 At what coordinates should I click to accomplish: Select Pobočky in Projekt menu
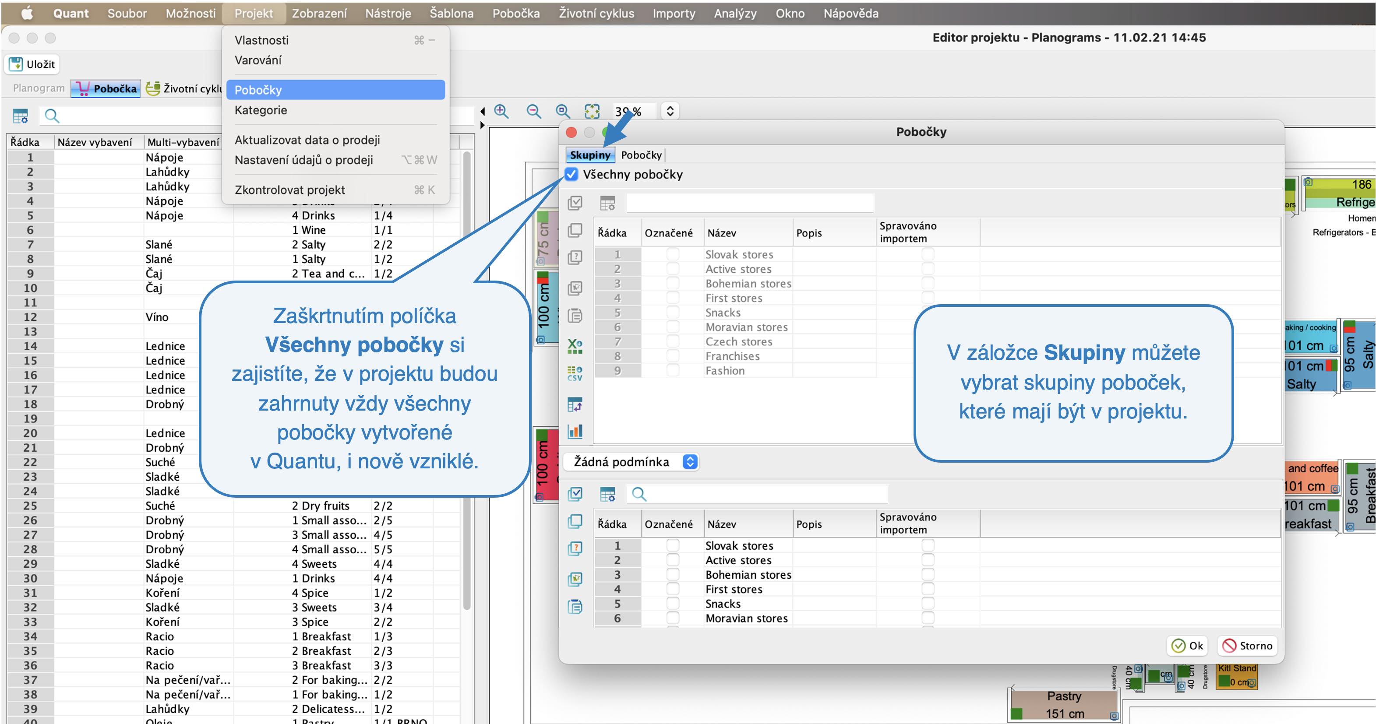[x=335, y=90]
